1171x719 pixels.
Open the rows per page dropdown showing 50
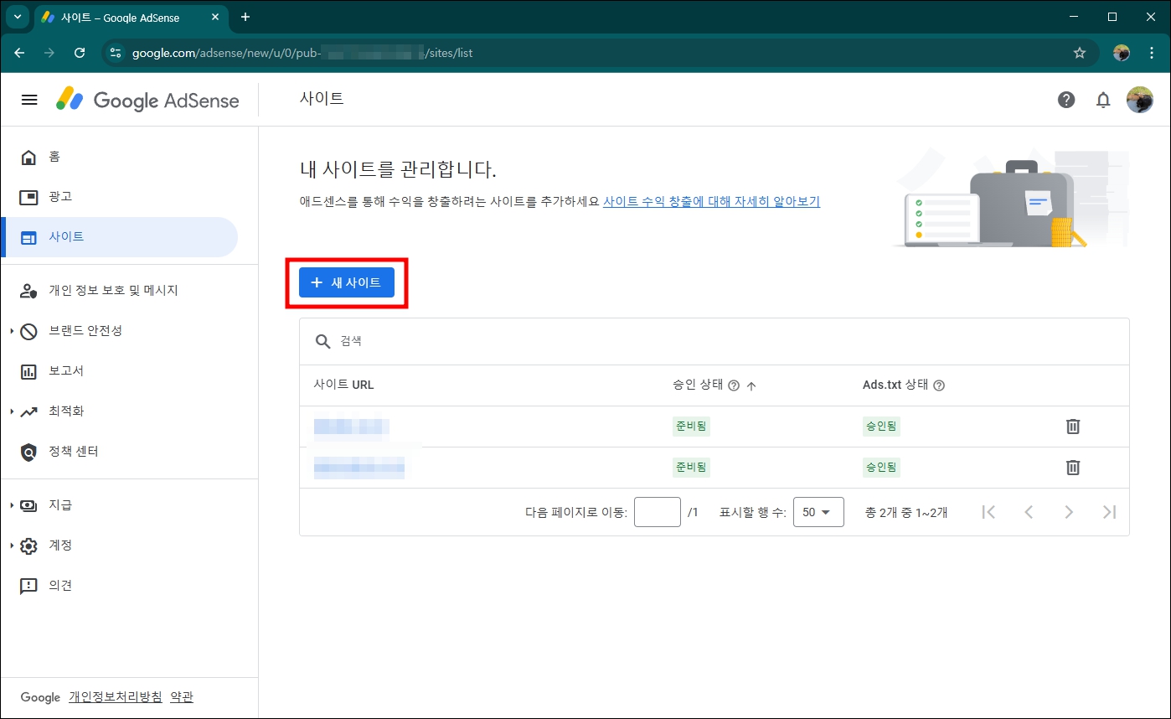[818, 511]
